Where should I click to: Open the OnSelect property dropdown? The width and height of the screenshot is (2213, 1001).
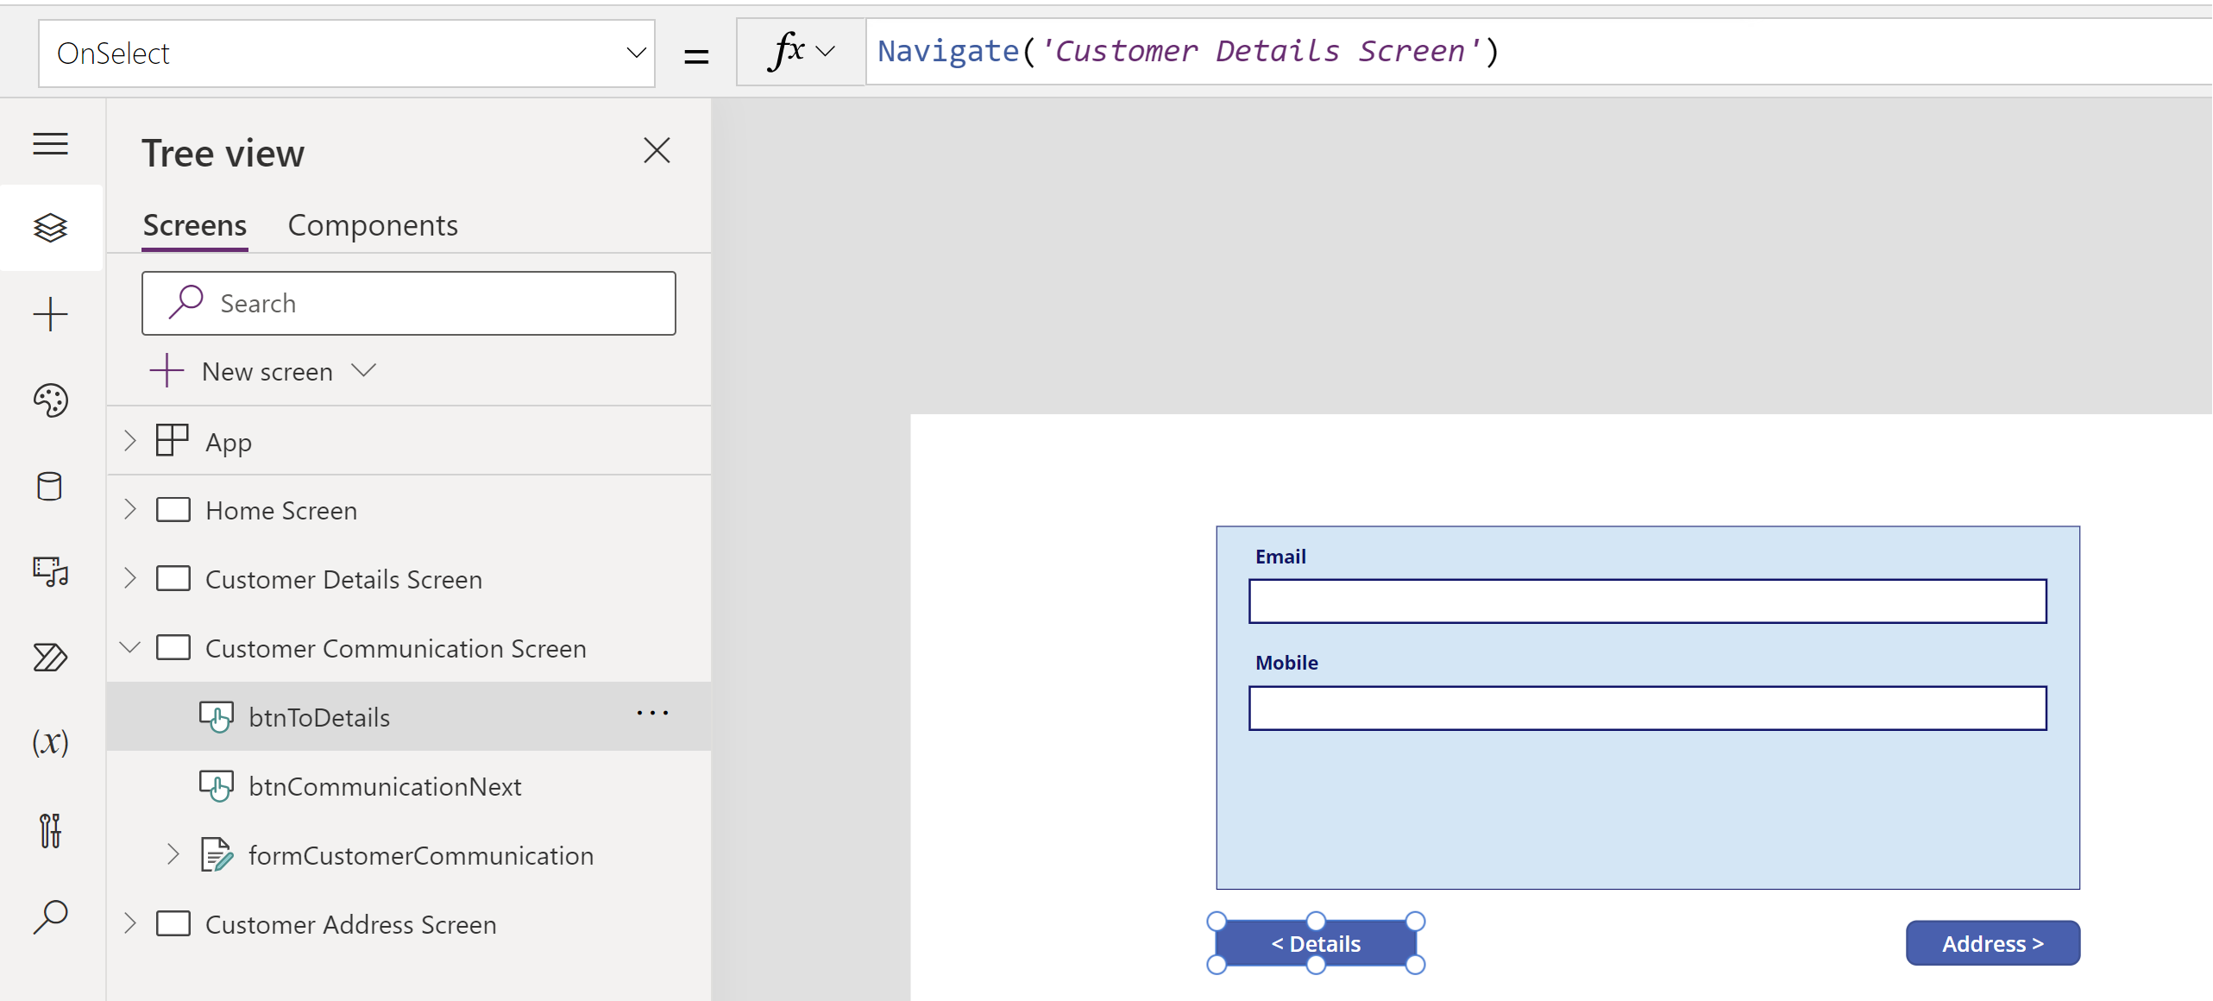pyautogui.click(x=635, y=54)
